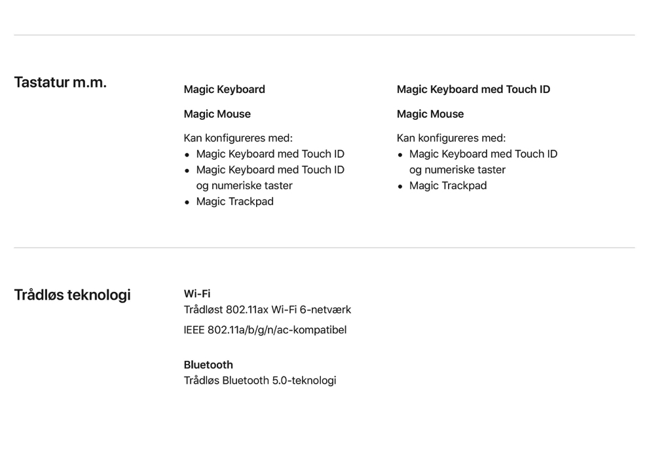
Task: Click the "Trådløst 802.11ax Wi-Fi 6-netværk" line
Action: coord(267,310)
